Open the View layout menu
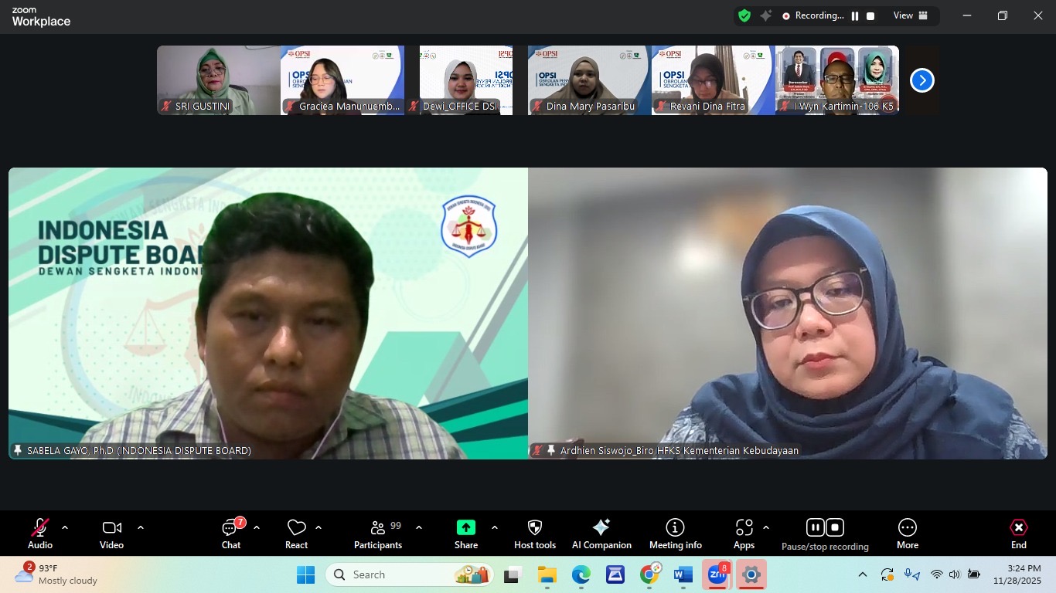This screenshot has width=1056, height=593. (910, 16)
